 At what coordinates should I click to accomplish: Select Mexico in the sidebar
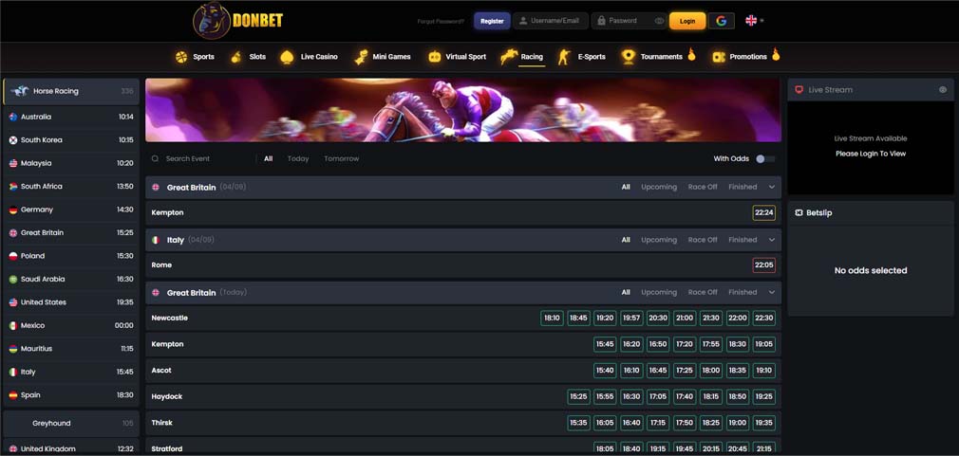pos(71,325)
